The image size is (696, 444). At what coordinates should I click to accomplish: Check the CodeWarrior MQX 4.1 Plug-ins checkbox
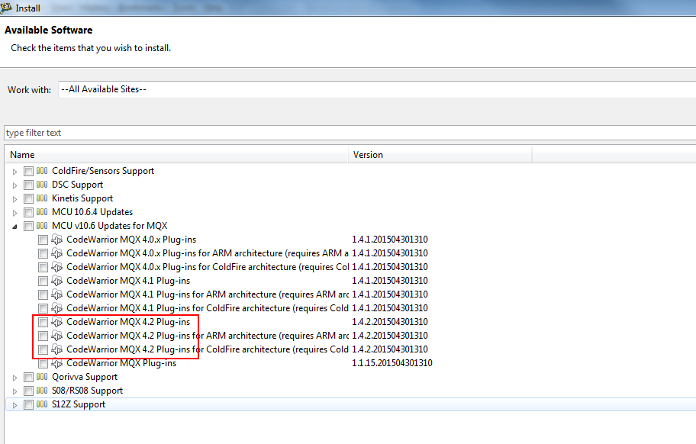click(43, 282)
